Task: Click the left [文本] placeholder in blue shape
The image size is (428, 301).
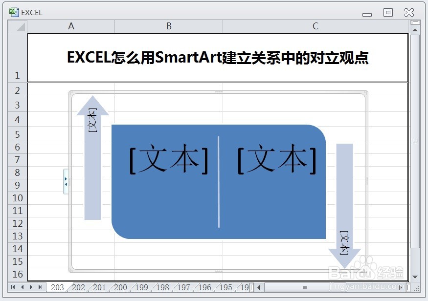Action: 169,159
